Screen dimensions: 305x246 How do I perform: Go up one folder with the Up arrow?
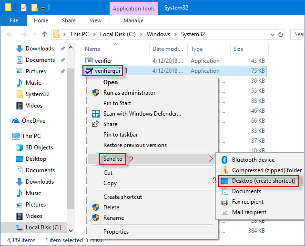click(x=45, y=34)
